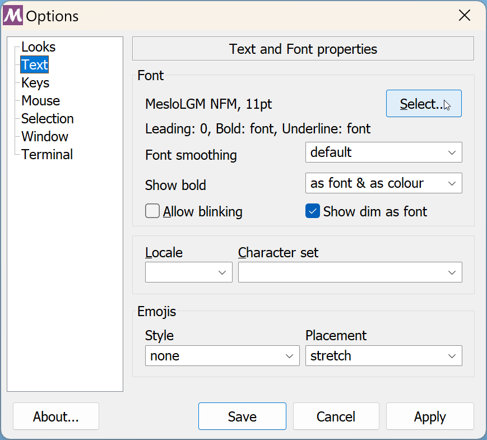Switch to the Looks category

click(38, 47)
